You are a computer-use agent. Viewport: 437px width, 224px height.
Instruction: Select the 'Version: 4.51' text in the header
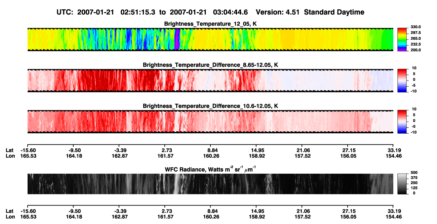tap(278, 12)
